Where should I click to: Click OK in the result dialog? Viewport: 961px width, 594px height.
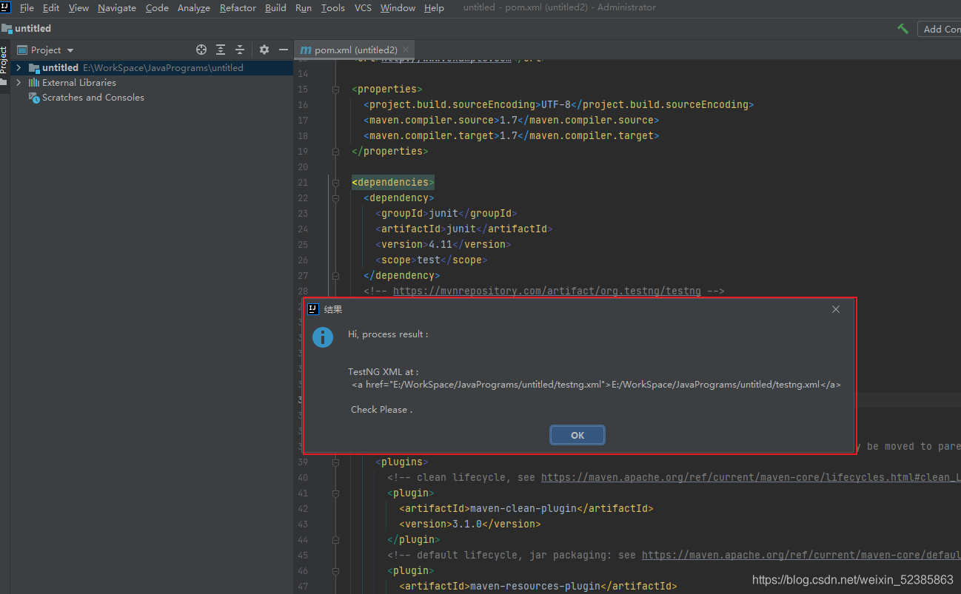point(577,435)
